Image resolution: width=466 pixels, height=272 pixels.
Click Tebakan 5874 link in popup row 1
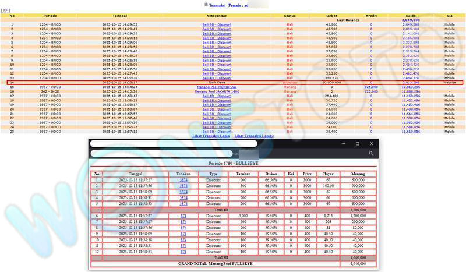[x=183, y=180]
